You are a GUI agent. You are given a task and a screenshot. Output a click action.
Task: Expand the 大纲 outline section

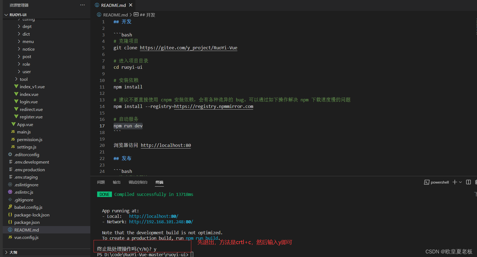6,252
